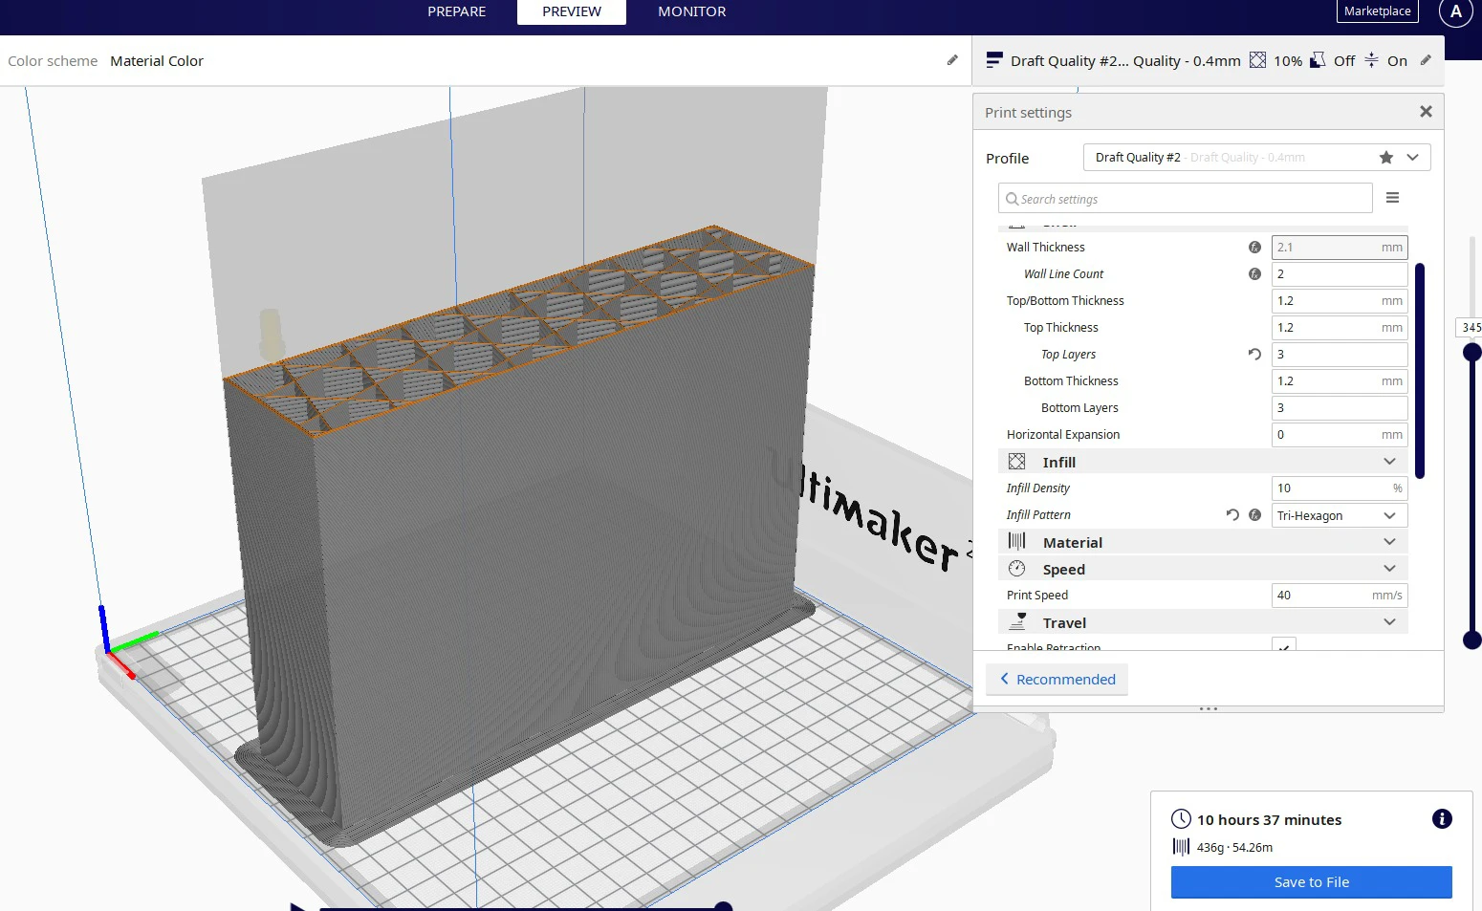Click the Search settings input field
This screenshot has width=1482, height=911.
coord(1186,199)
